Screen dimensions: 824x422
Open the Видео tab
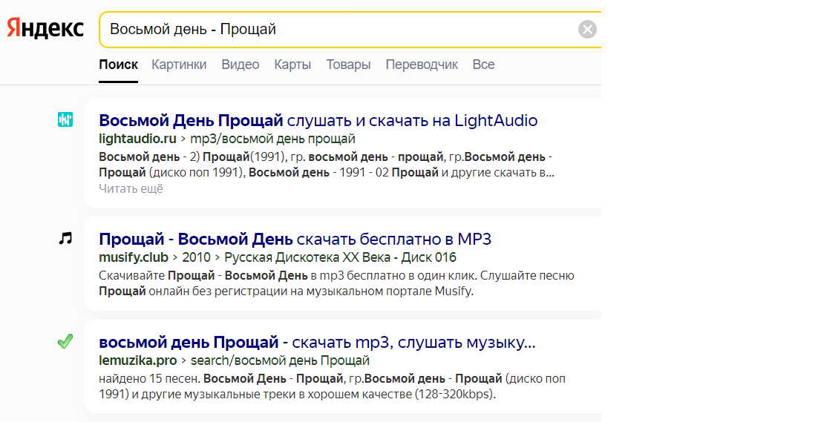[x=241, y=65]
